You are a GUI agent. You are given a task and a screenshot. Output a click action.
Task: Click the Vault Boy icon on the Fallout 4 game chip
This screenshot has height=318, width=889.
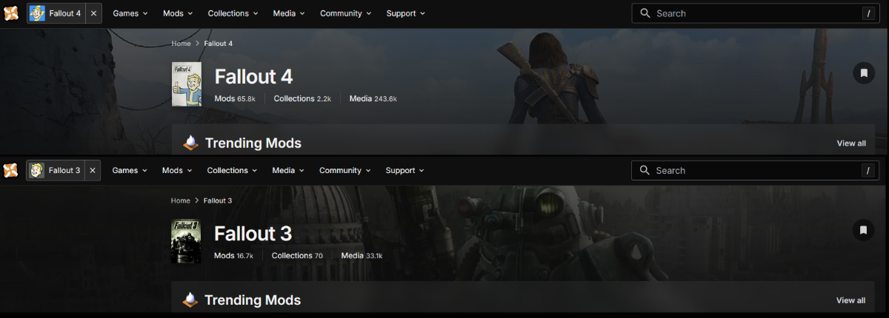pyautogui.click(x=38, y=13)
